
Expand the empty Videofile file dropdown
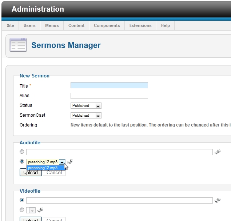click(31, 210)
